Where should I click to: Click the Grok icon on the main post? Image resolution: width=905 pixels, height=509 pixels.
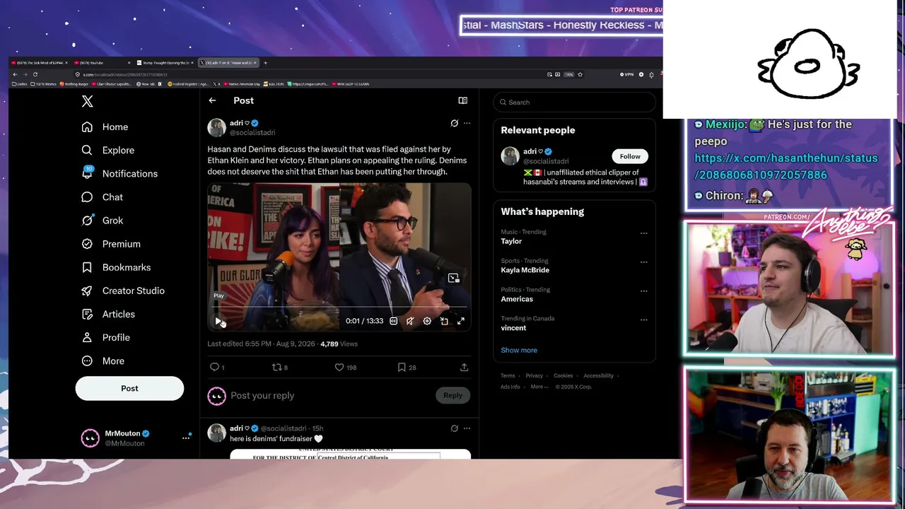[454, 123]
